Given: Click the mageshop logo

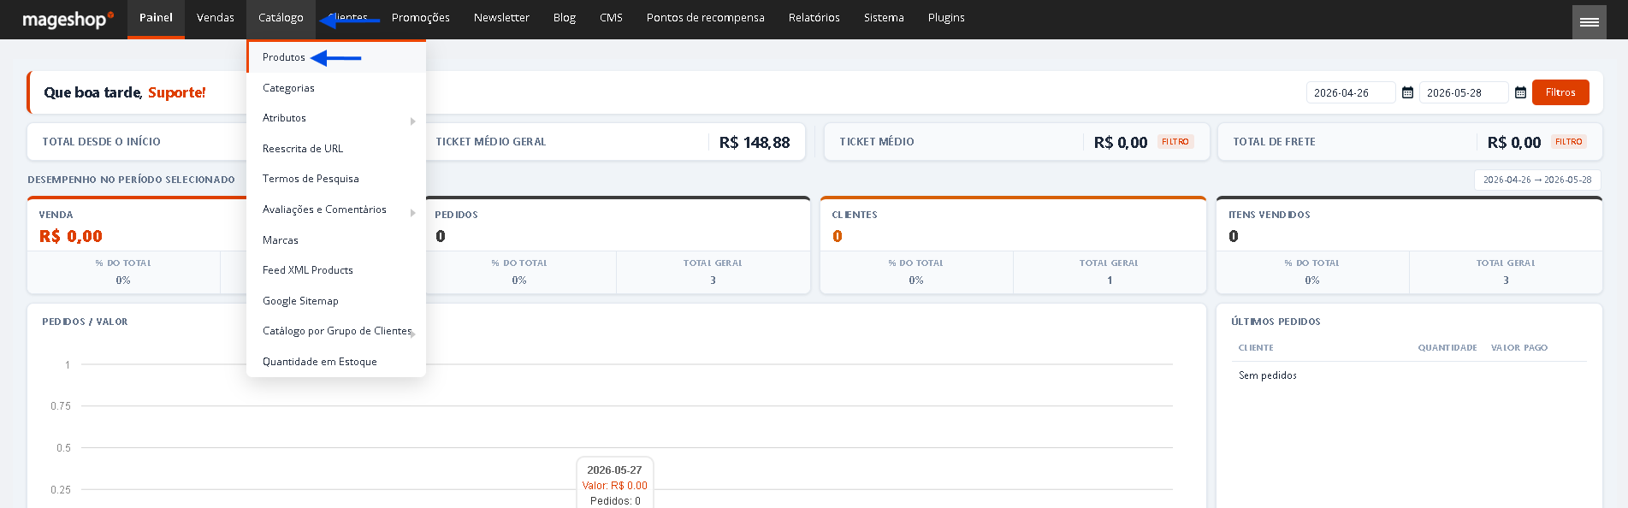Looking at the screenshot, I should coord(68,19).
